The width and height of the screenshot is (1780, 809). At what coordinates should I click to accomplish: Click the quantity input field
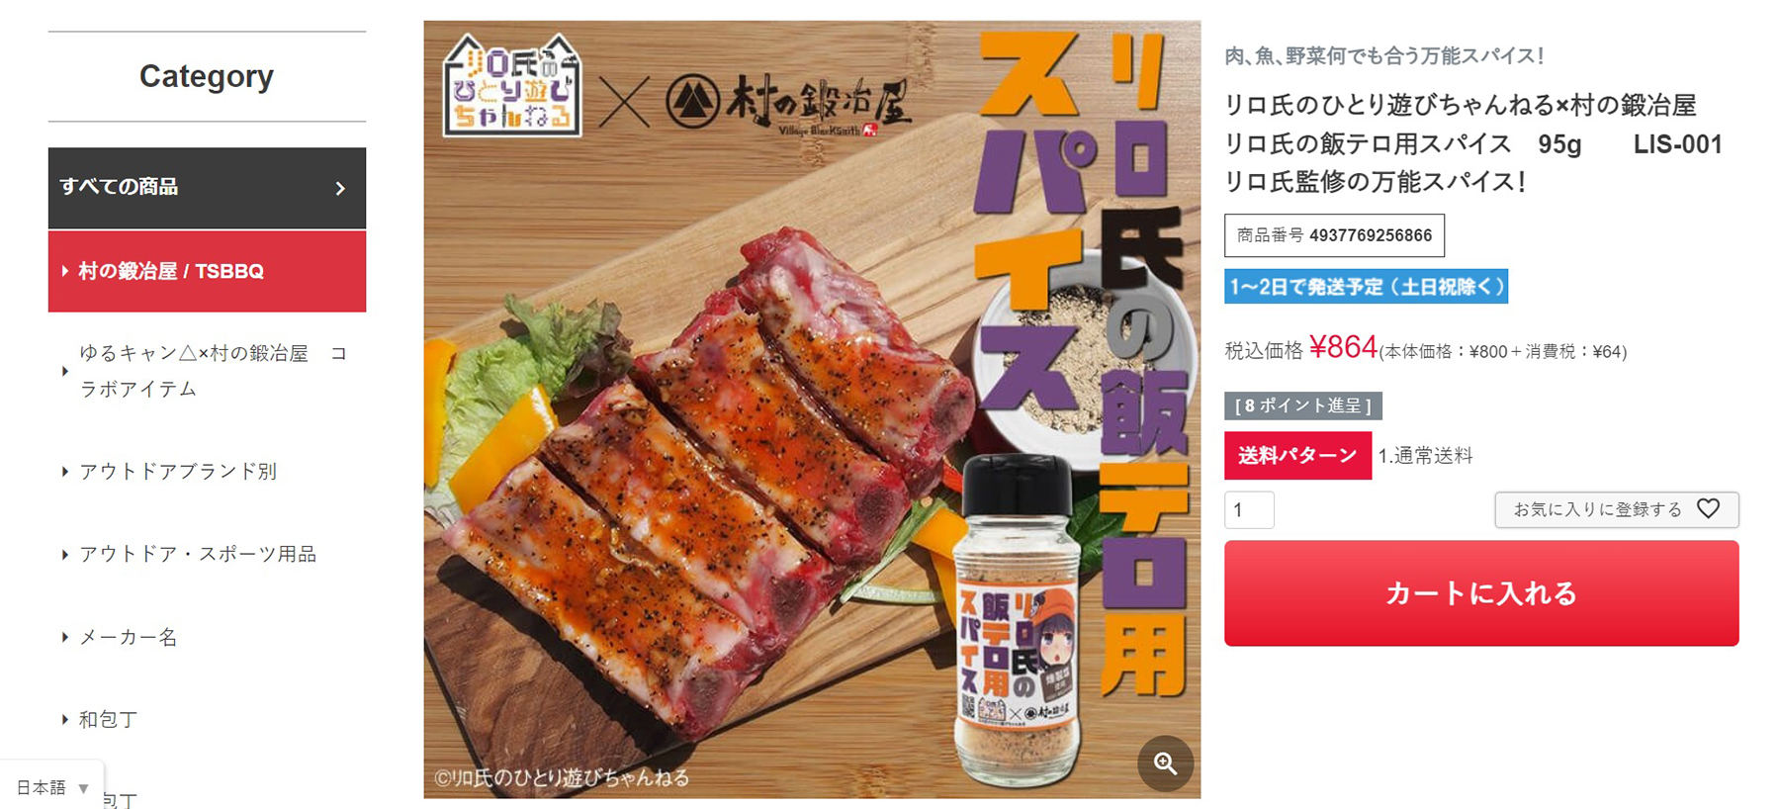coord(1249,510)
